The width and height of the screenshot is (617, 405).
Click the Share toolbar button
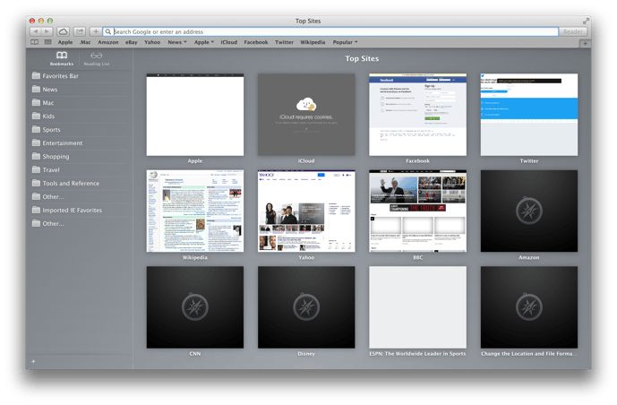(80, 31)
